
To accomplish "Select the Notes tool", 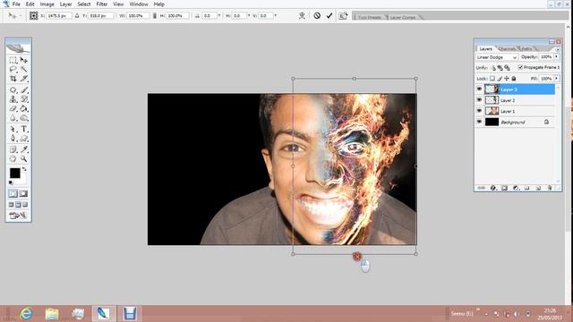I will (13, 149).
